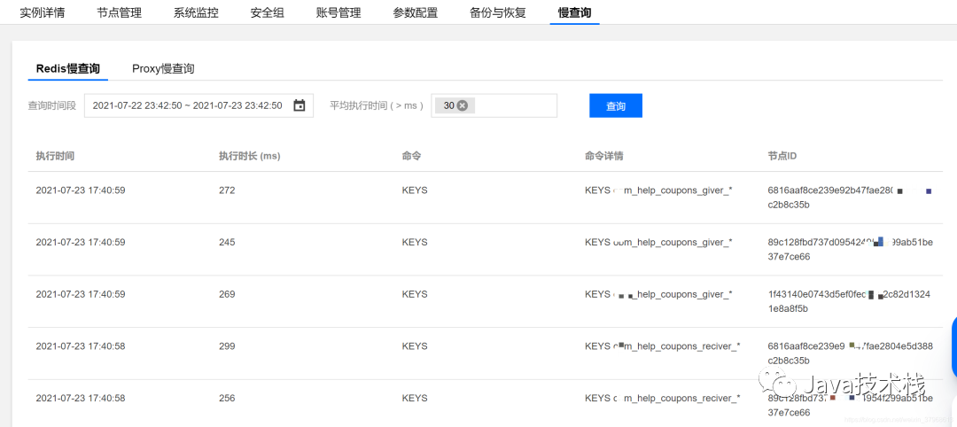Click the command detail in the 256 ms row
This screenshot has height=427, width=957.
(663, 398)
